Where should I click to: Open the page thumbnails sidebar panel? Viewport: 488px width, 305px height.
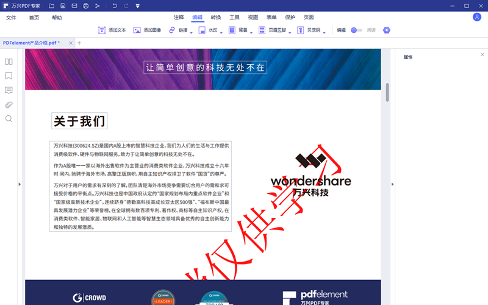[x=9, y=62]
